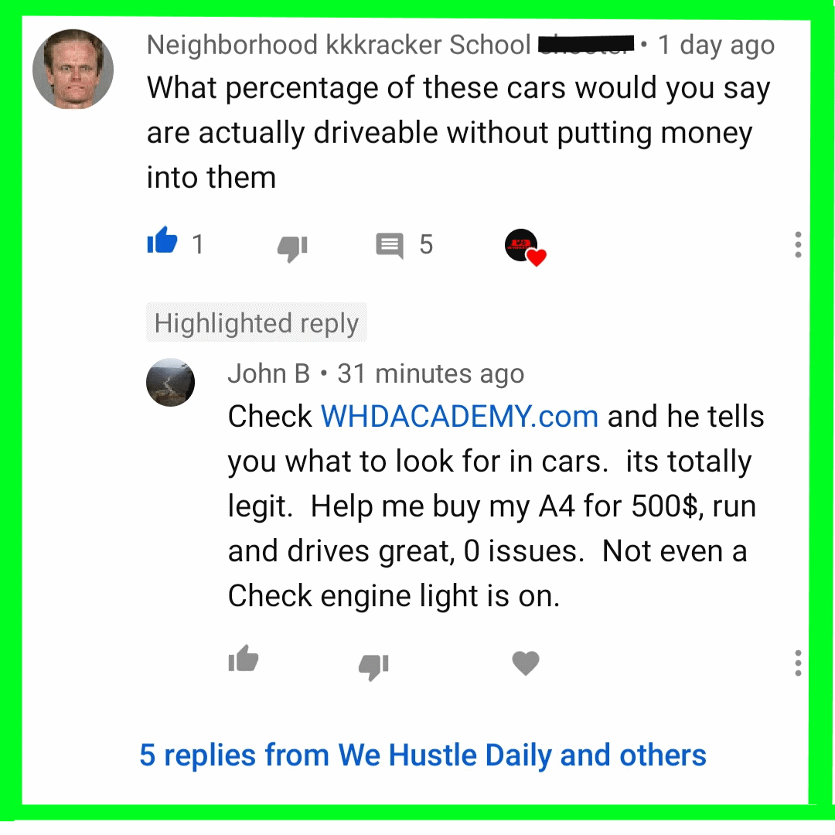Open John B's avatar thumbnail
This screenshot has height=835, width=835.
170,383
